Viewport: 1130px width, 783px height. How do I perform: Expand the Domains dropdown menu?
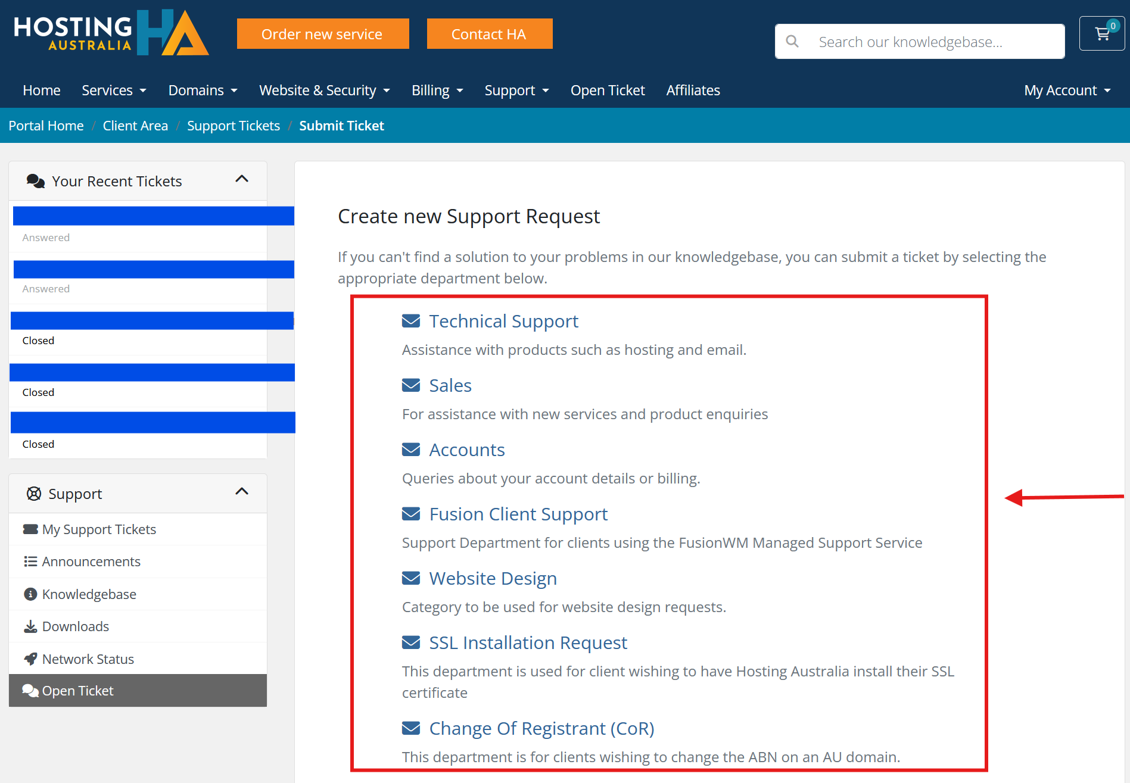[x=203, y=91]
